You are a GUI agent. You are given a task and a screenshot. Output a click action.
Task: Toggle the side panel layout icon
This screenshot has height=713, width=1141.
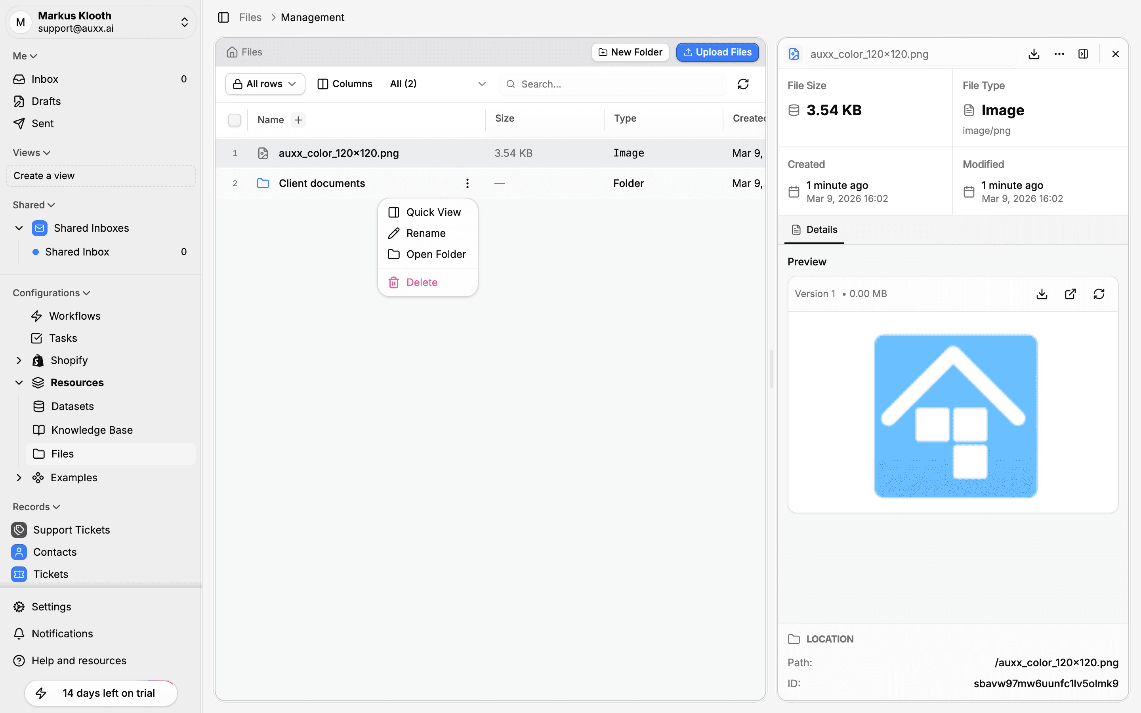(1084, 54)
